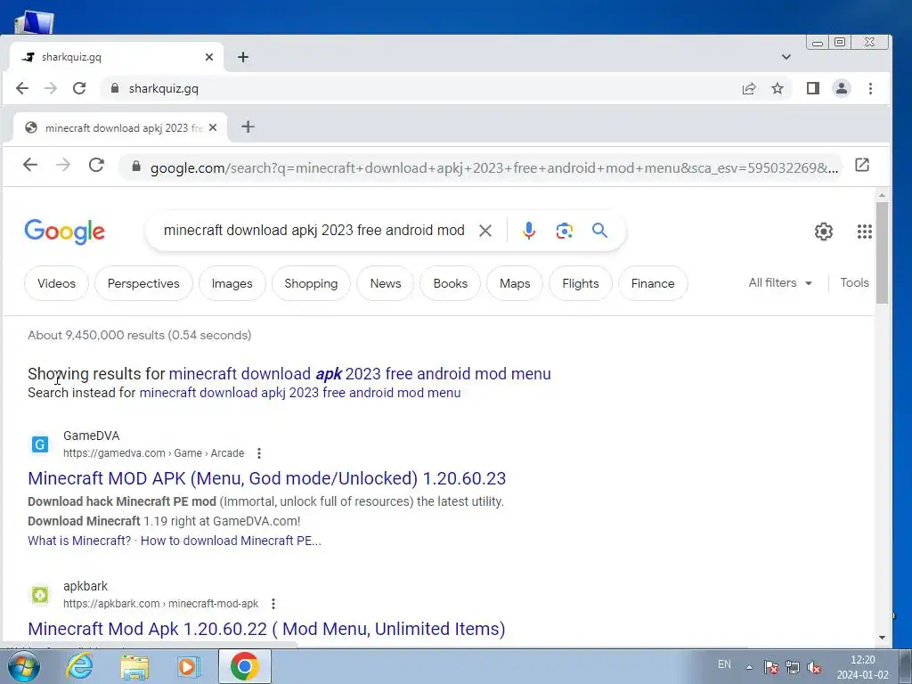This screenshot has width=912, height=684.
Task: Filter results by Perspectives
Action: coord(143,283)
